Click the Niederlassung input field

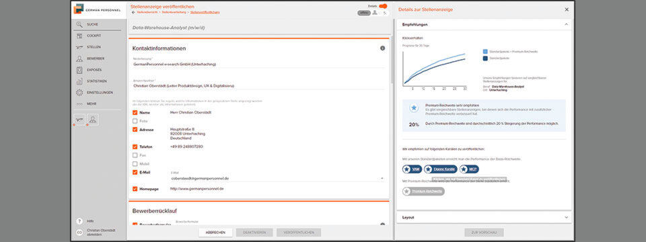258,65
